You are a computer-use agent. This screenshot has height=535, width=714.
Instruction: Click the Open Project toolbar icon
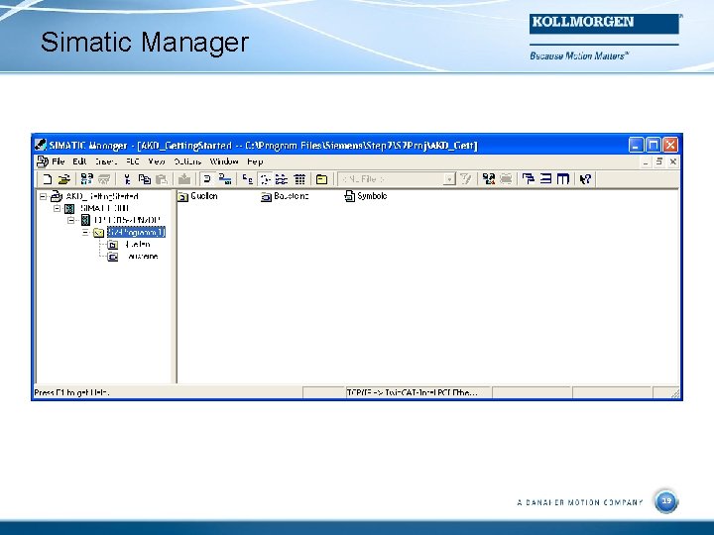[x=64, y=179]
